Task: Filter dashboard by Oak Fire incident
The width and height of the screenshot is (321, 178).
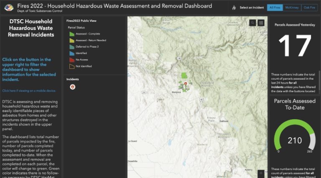Action: click(x=309, y=8)
